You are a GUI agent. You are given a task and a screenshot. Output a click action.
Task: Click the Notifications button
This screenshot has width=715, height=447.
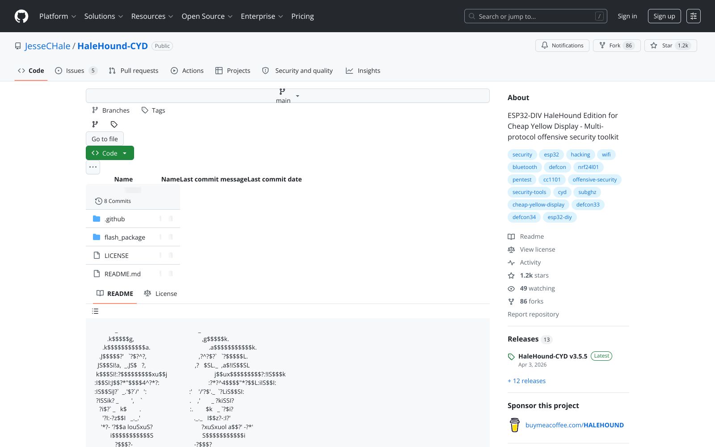click(x=562, y=46)
